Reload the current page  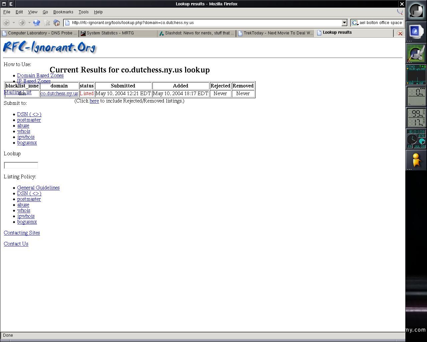(x=37, y=23)
